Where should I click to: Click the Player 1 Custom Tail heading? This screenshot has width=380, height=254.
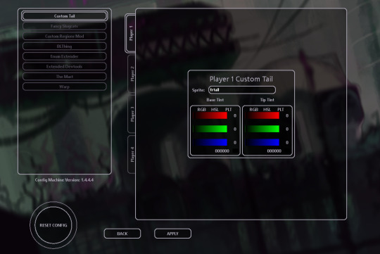click(x=241, y=79)
